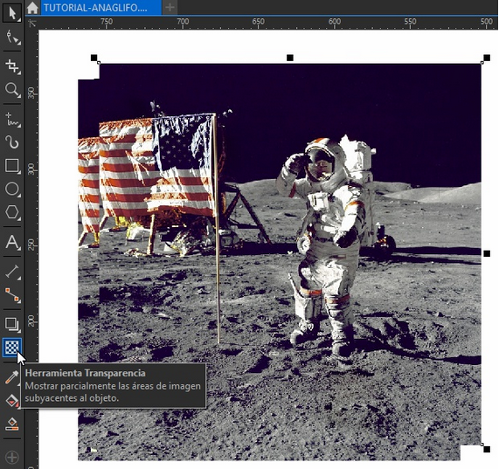Pick the Parallel Dimension tool
This screenshot has width=499, height=469.
pos(12,272)
